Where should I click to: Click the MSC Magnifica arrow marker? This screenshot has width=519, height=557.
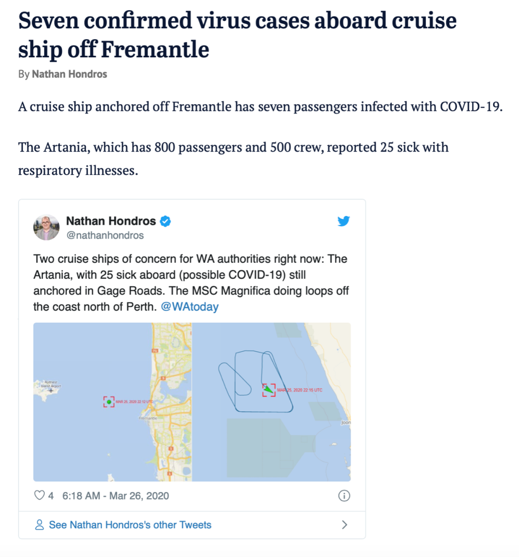pos(269,390)
